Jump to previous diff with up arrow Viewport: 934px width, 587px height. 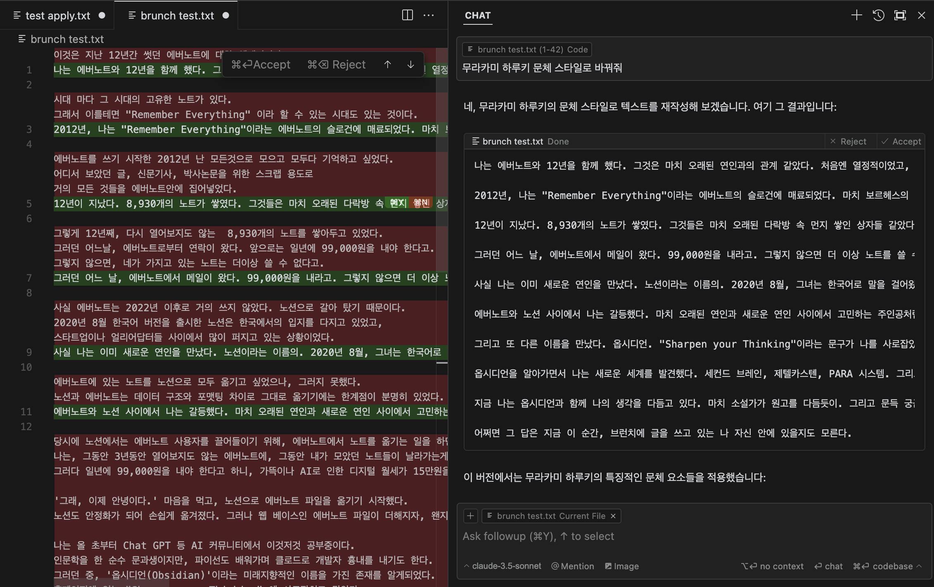click(x=387, y=64)
